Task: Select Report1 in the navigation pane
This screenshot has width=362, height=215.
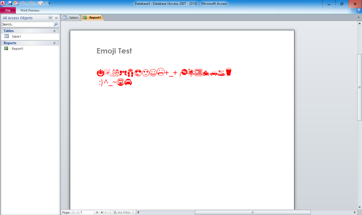Action: tap(30, 49)
